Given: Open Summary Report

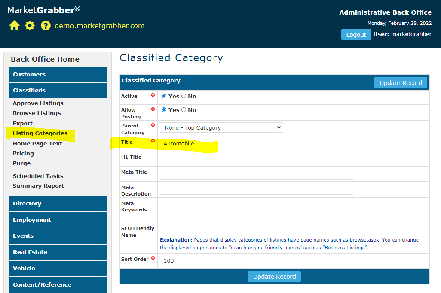Looking at the screenshot, I should pos(38,186).
